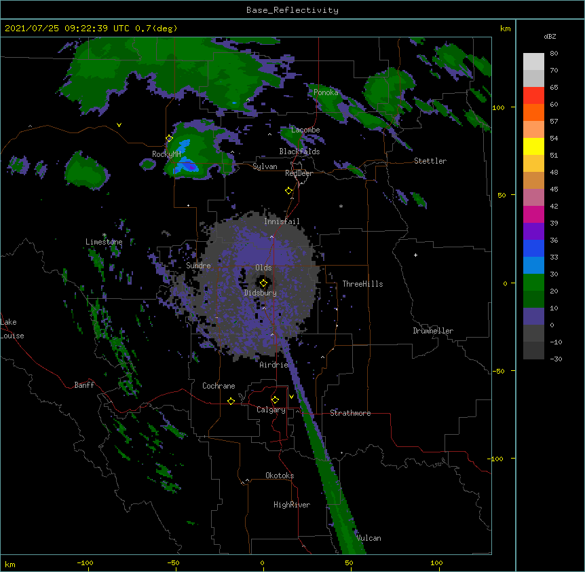Click the yellow diamond marker south of RedDeer

point(289,191)
